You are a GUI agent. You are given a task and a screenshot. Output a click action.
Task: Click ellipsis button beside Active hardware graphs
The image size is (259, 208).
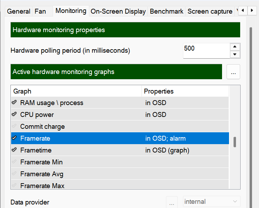pos(233,72)
